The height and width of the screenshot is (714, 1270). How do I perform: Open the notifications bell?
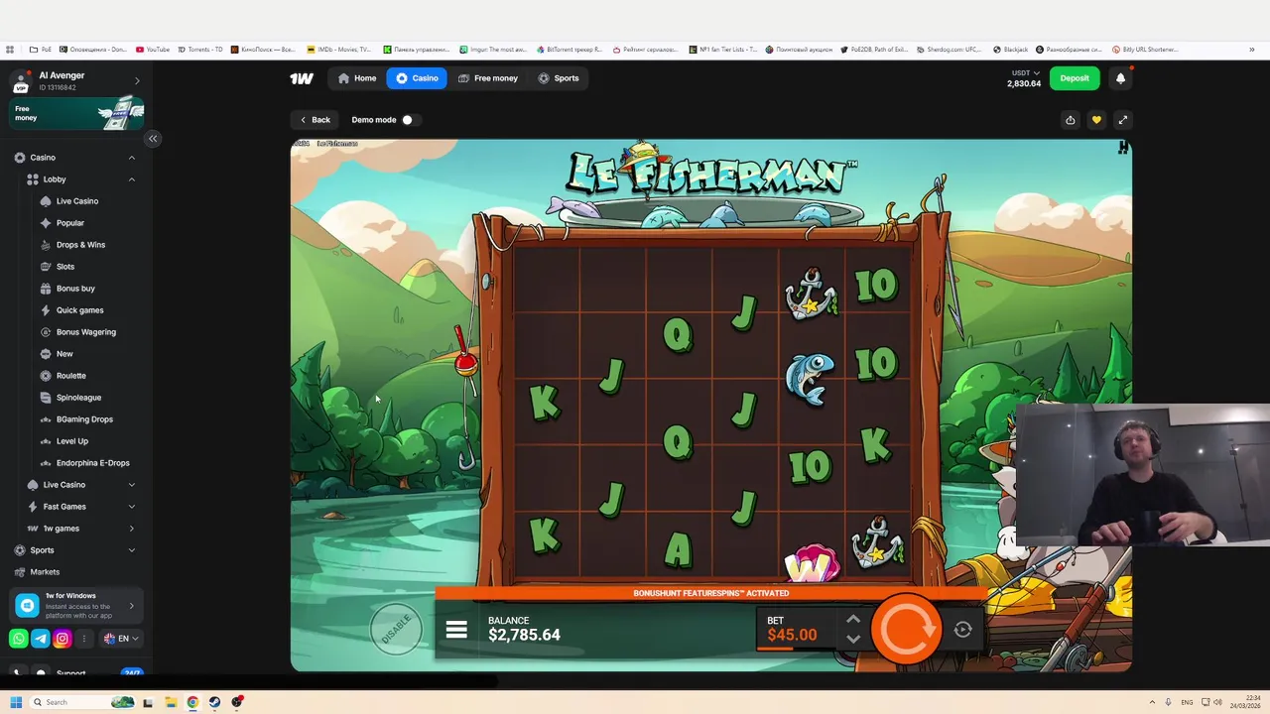(1121, 78)
